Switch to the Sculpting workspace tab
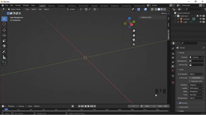 pos(61,6)
